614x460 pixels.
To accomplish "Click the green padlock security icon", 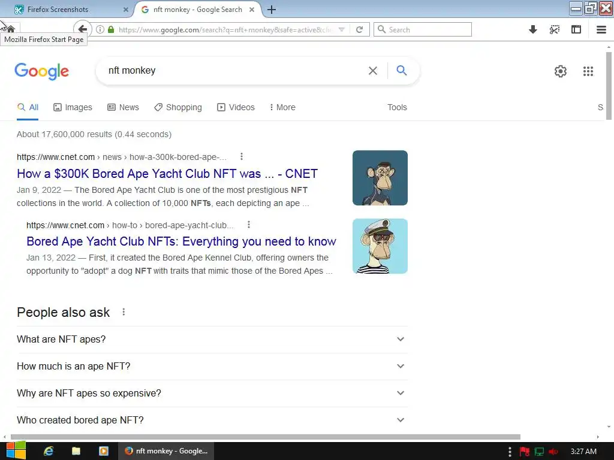I will (111, 29).
